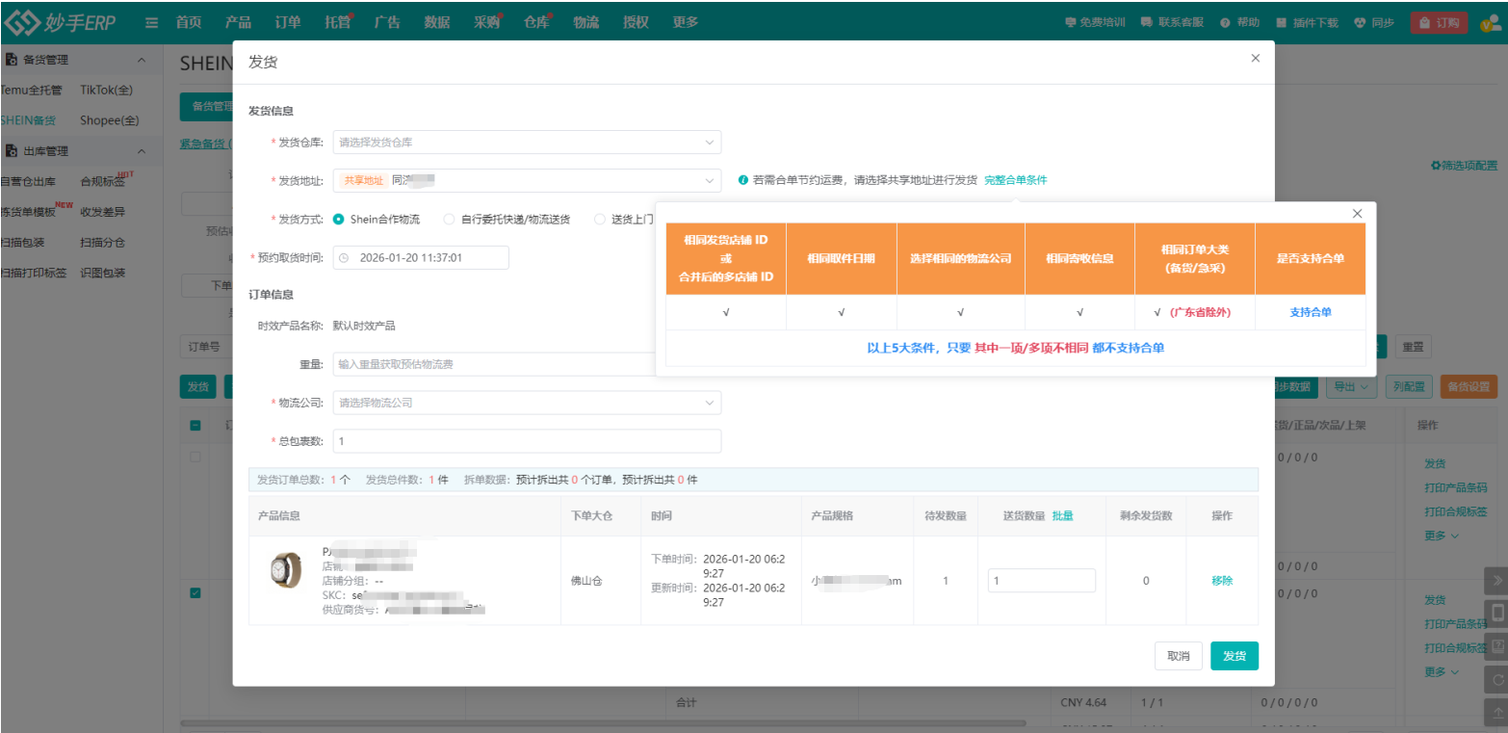
Task: Open 联系客服 customer service icon
Action: (1146, 23)
